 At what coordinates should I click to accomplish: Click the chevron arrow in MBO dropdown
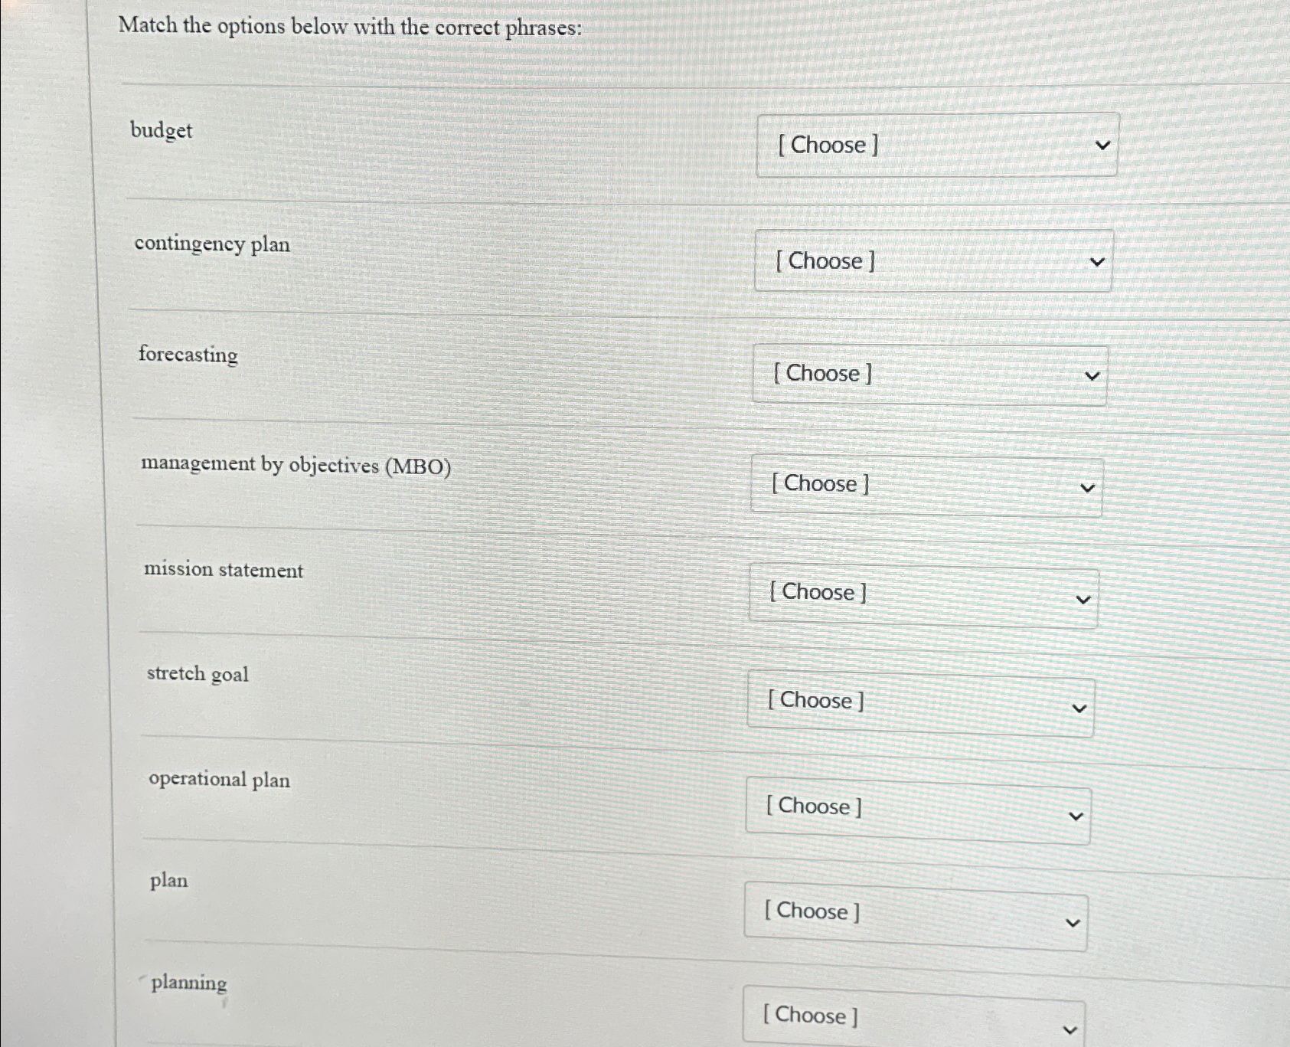coord(1087,488)
